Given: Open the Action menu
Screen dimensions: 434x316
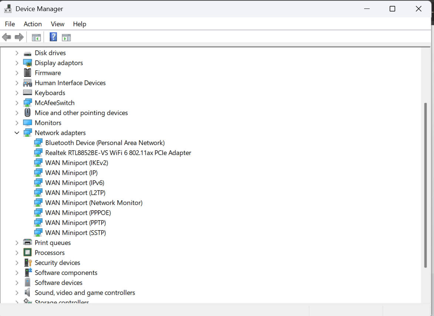Looking at the screenshot, I should click(x=33, y=24).
